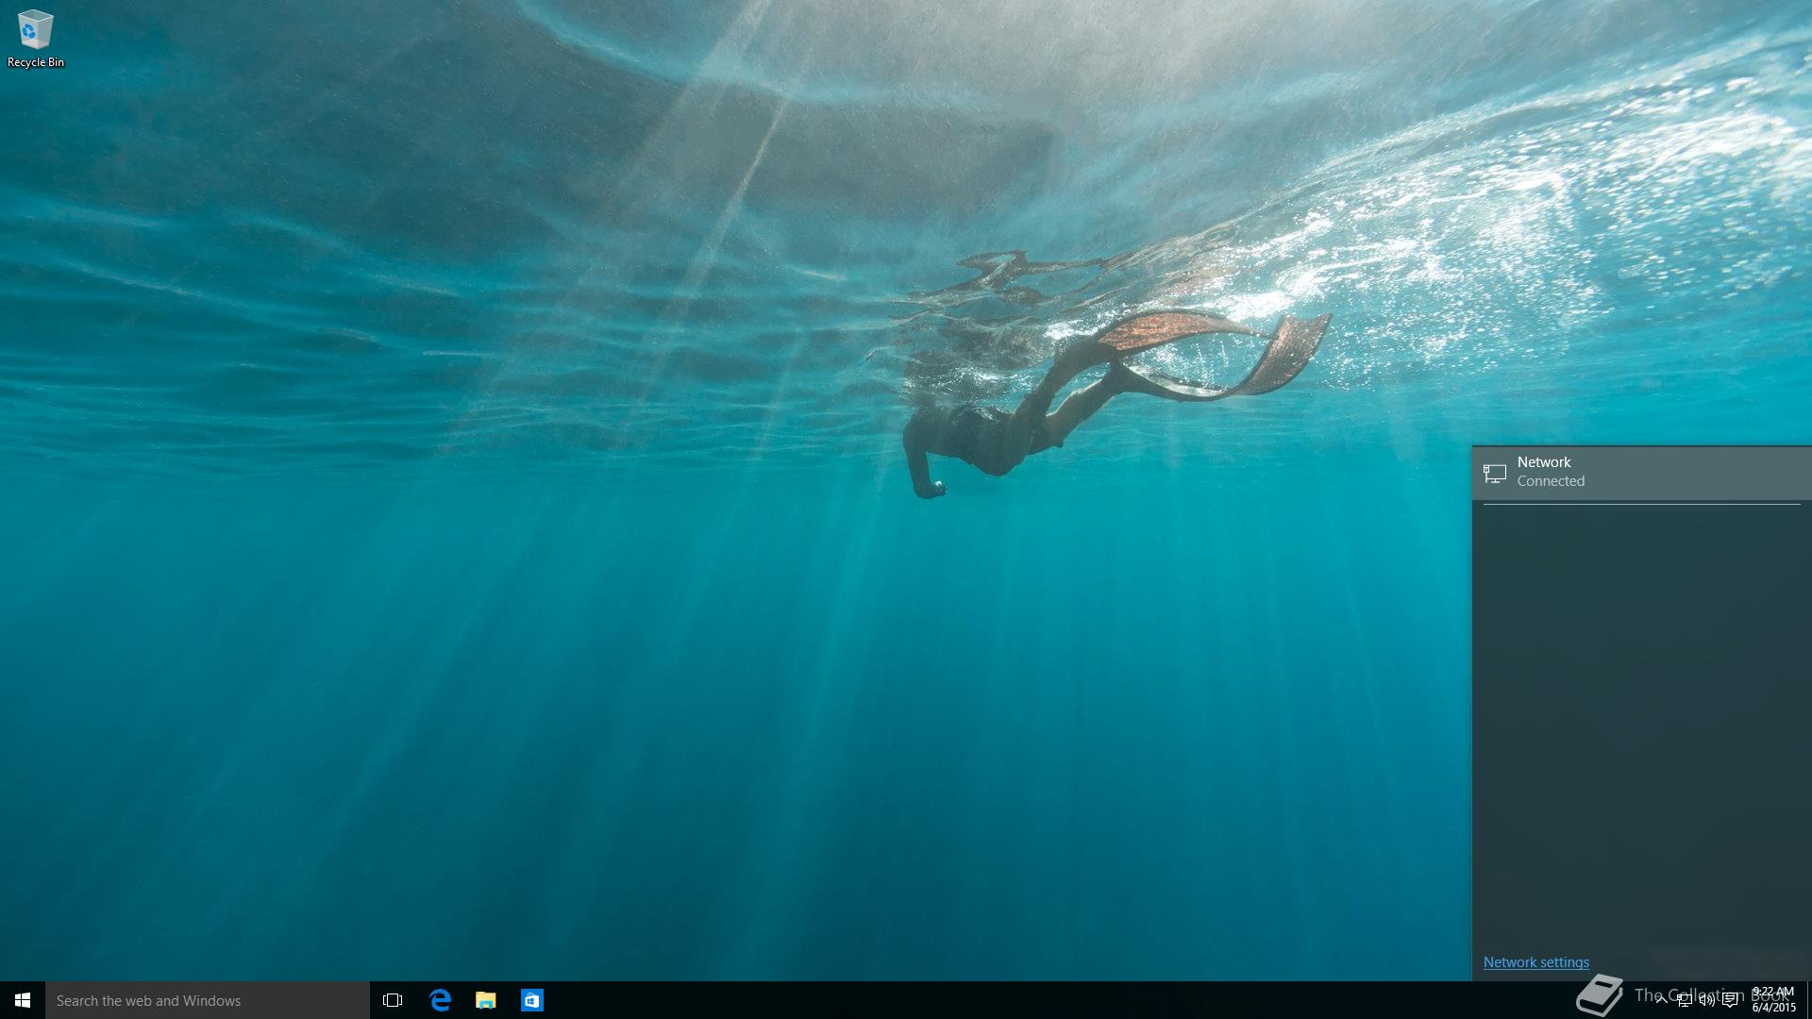Click the ethernet icon in network flyout
This screenshot has height=1019, width=1812.
point(1494,473)
